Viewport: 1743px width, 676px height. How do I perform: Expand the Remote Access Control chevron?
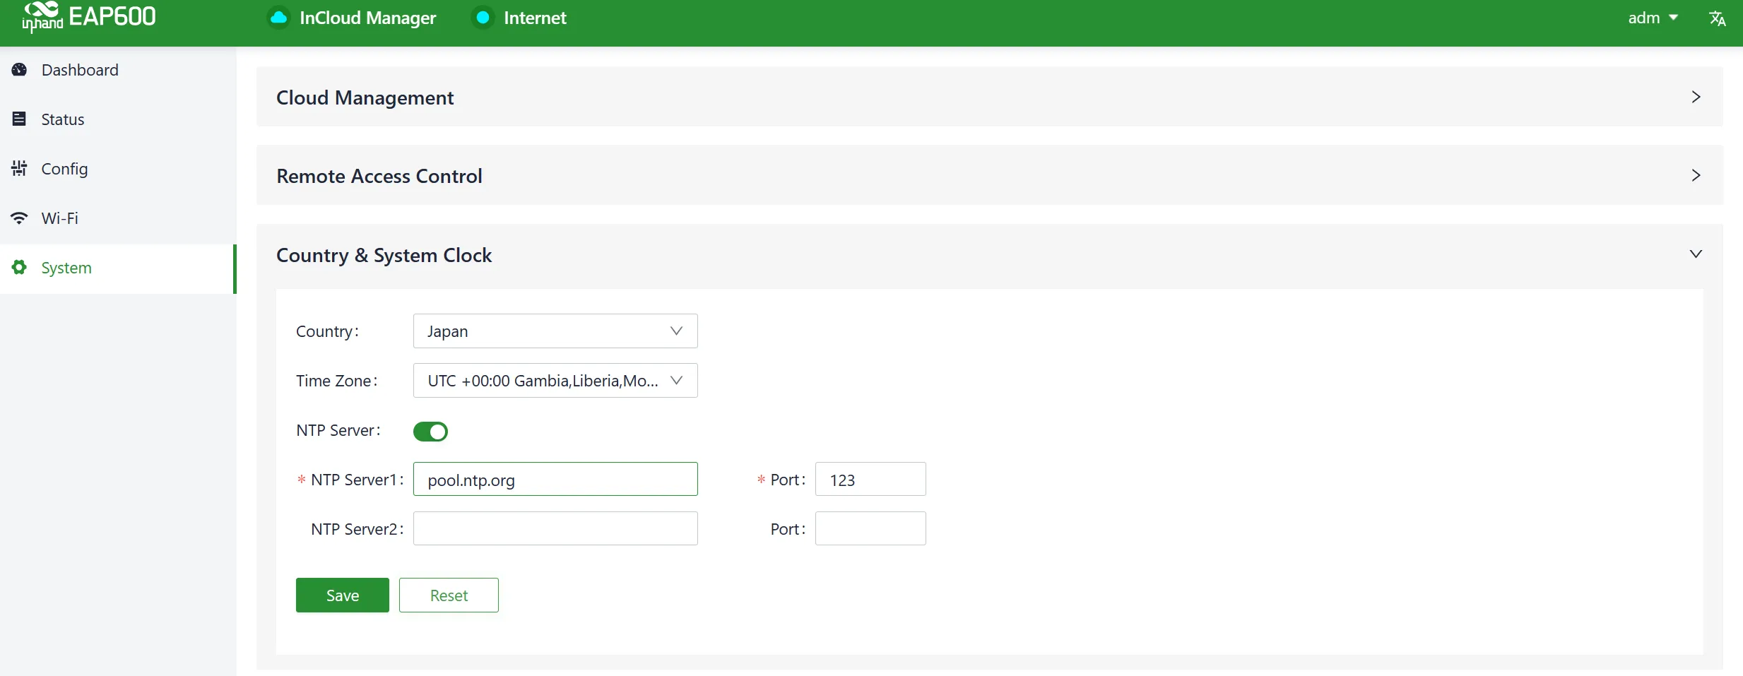[1696, 175]
